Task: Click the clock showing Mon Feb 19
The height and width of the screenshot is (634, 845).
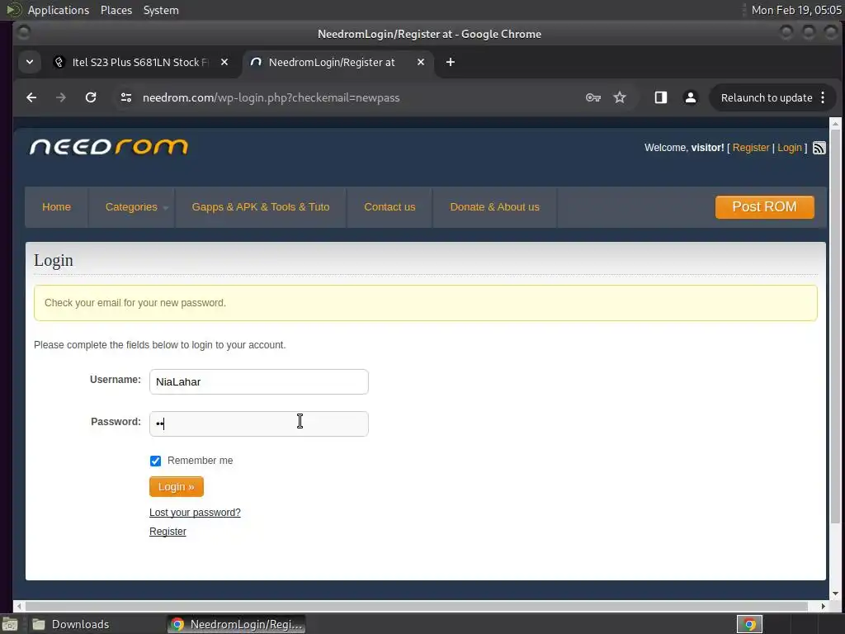Action: (x=796, y=10)
